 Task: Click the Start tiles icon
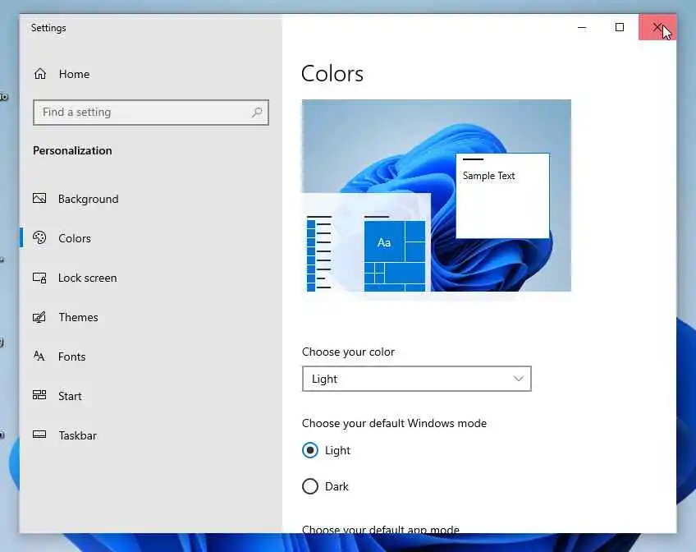(x=39, y=395)
